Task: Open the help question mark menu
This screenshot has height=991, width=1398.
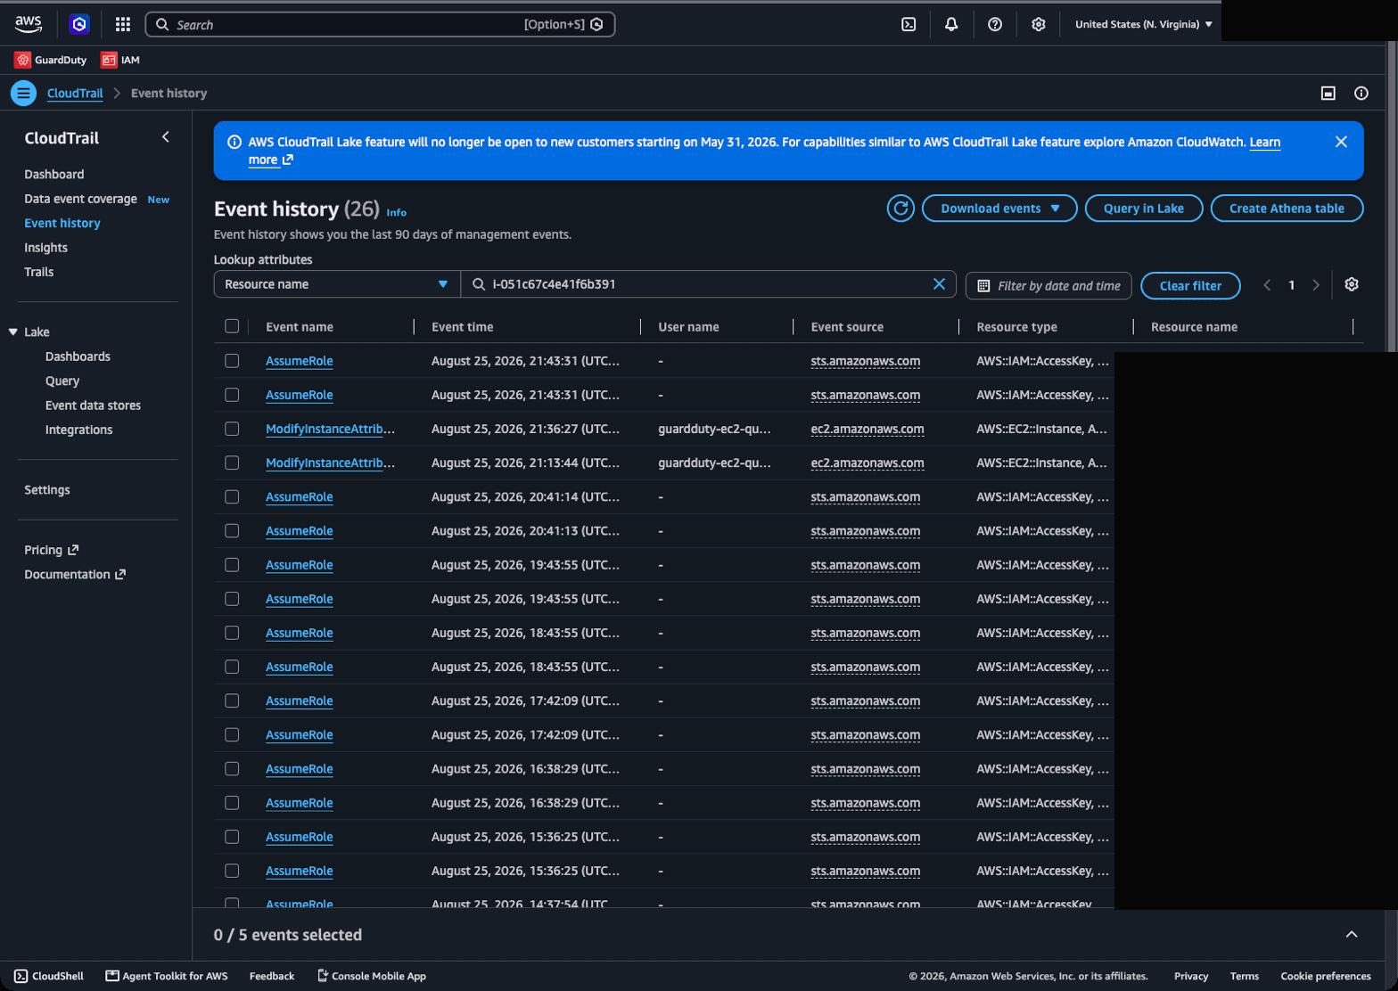Action: pos(995,24)
